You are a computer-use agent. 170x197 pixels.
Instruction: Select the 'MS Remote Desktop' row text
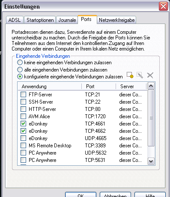pyautogui.click(x=50, y=146)
